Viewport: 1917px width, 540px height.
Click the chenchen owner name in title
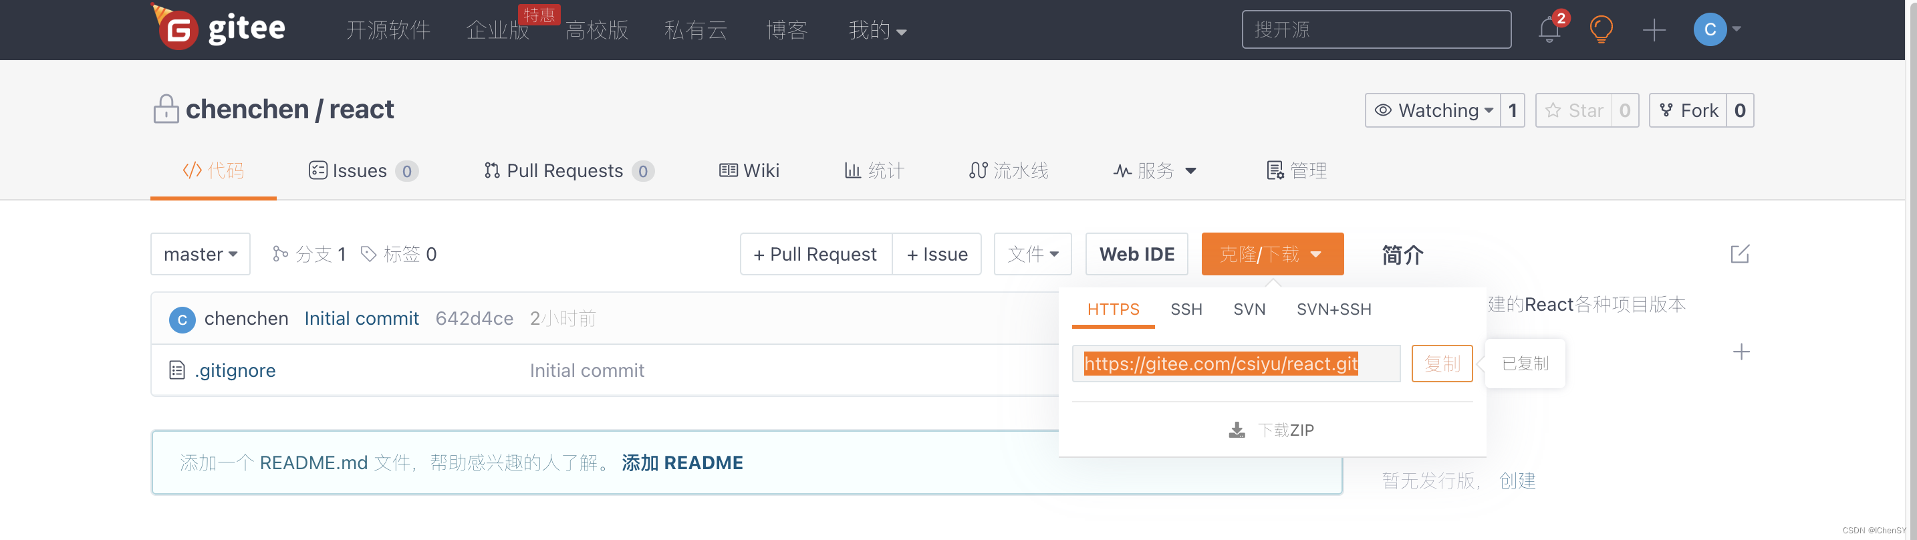(247, 110)
